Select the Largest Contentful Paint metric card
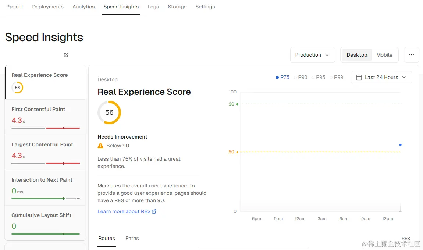The image size is (423, 250). pyautogui.click(x=45, y=152)
